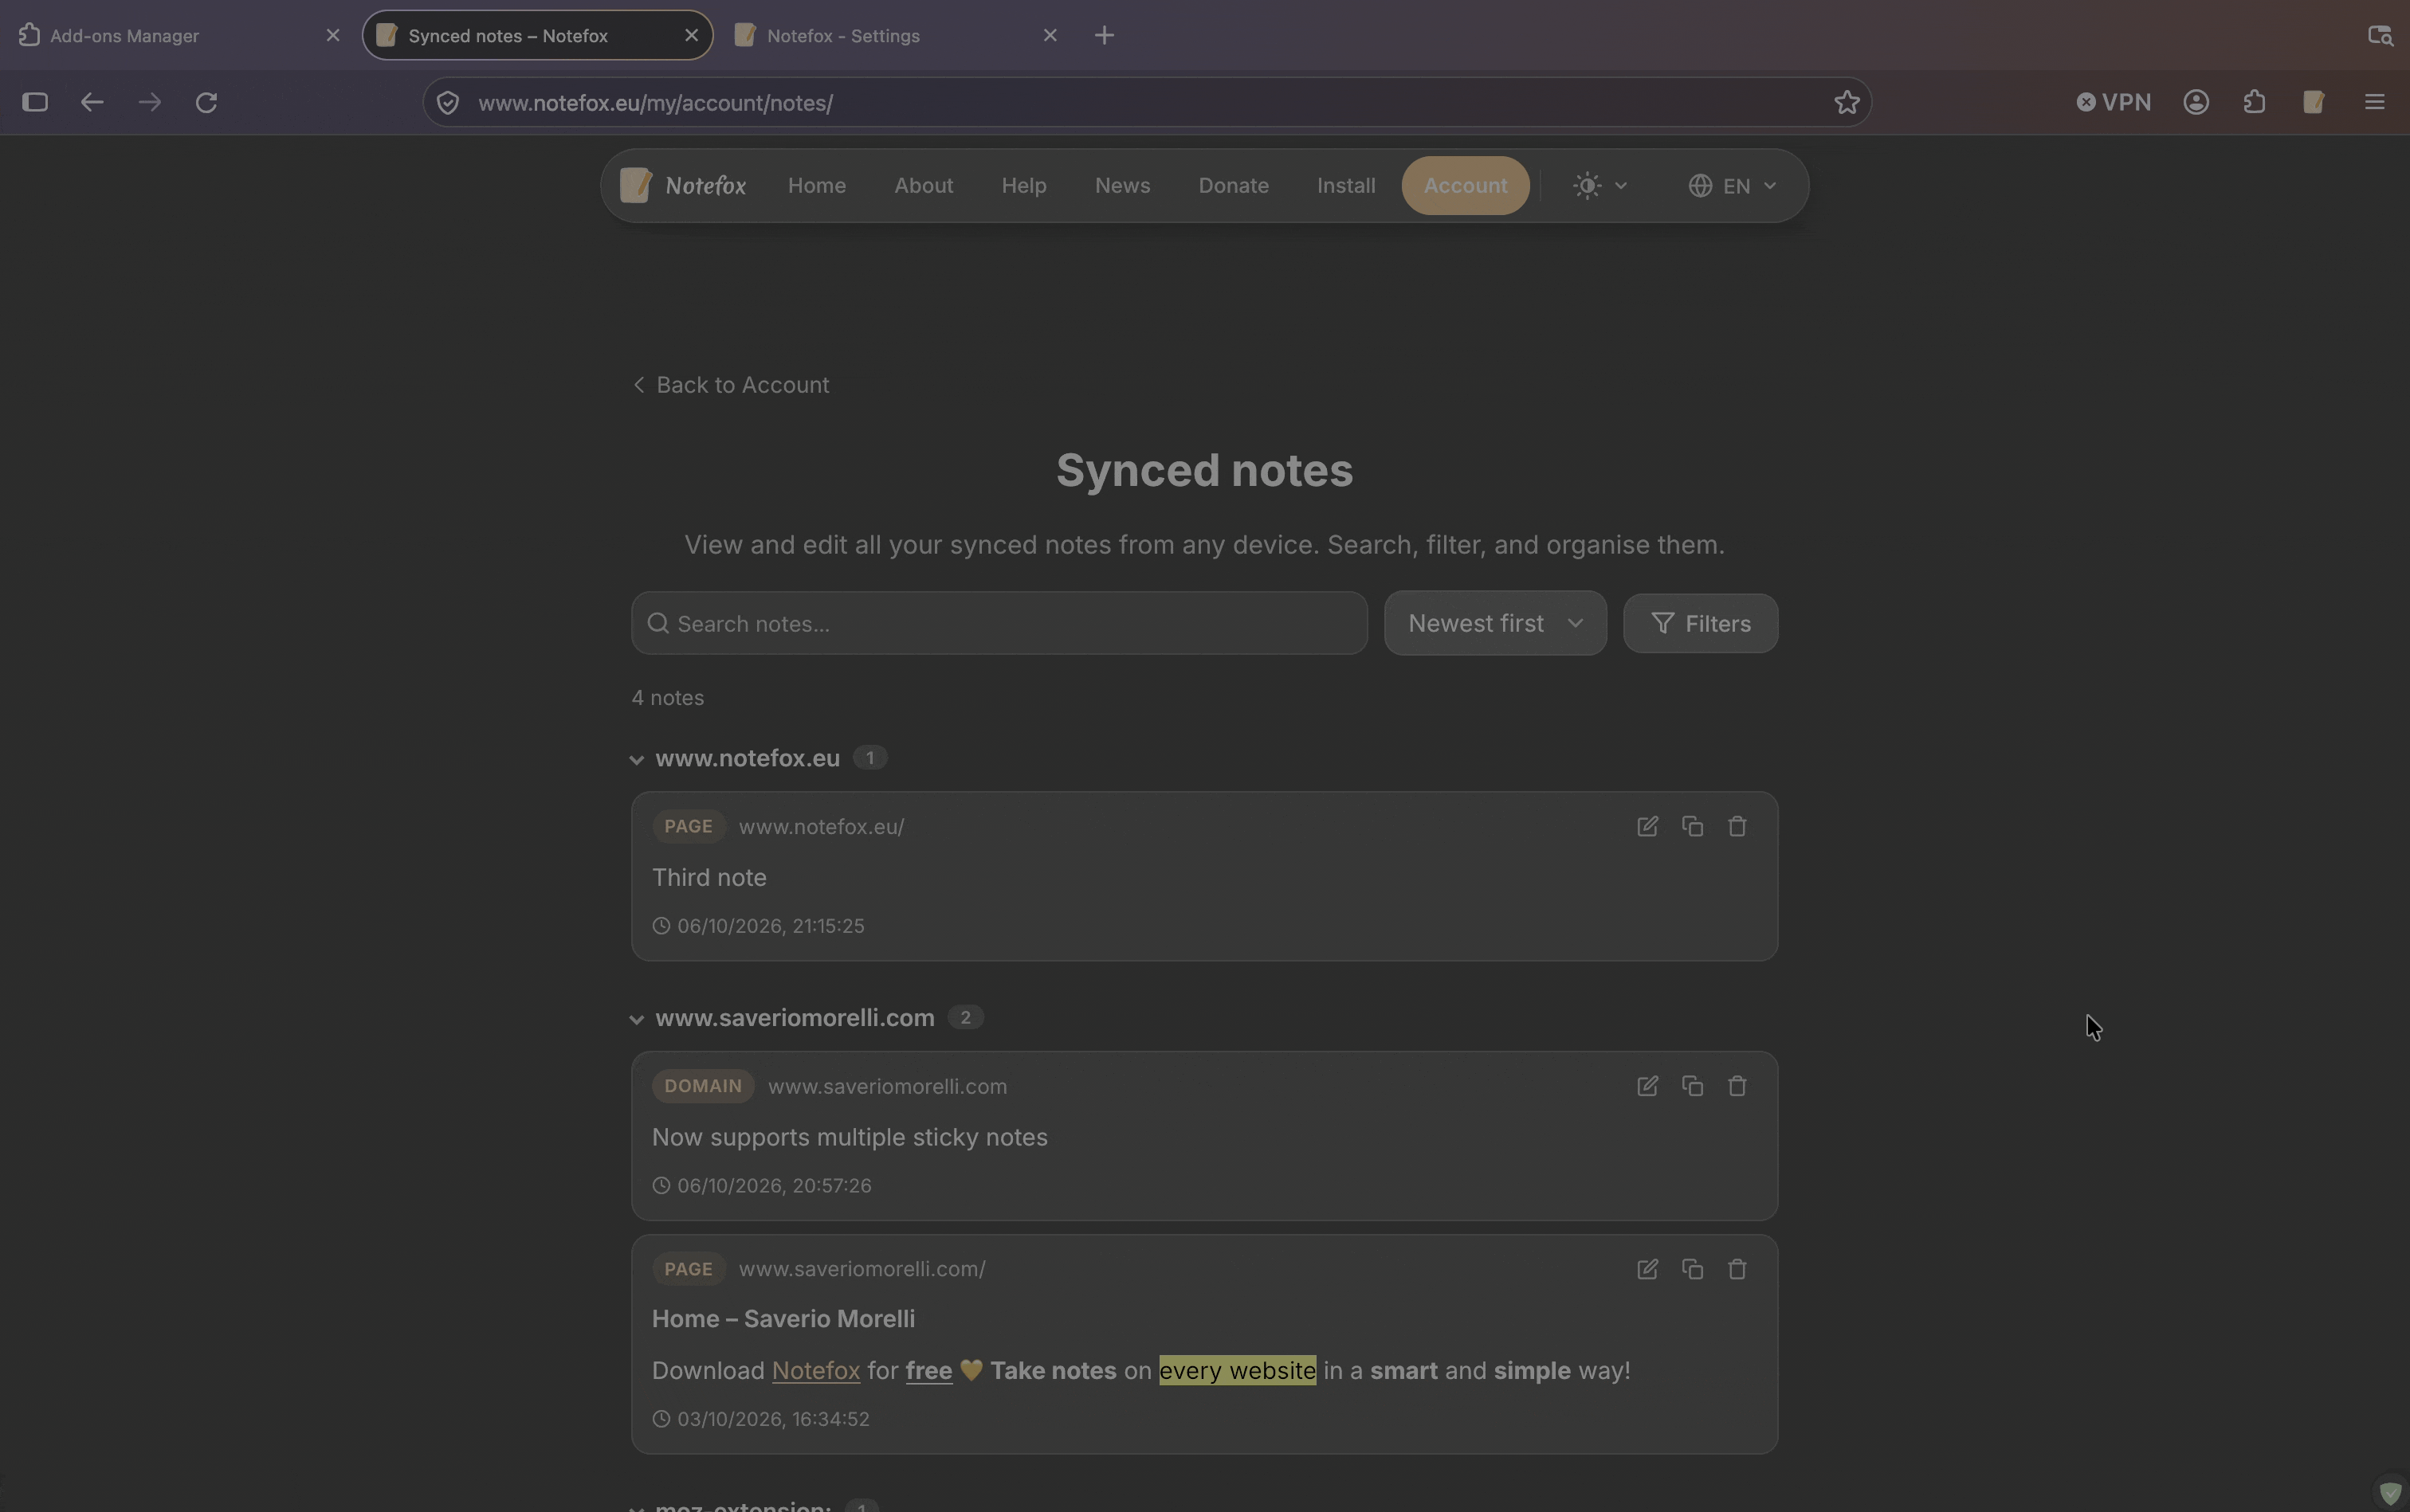This screenshot has height=1512, width=2410.
Task: Delete the 'Home – Saverio Morelli' note
Action: pos(1737,1269)
